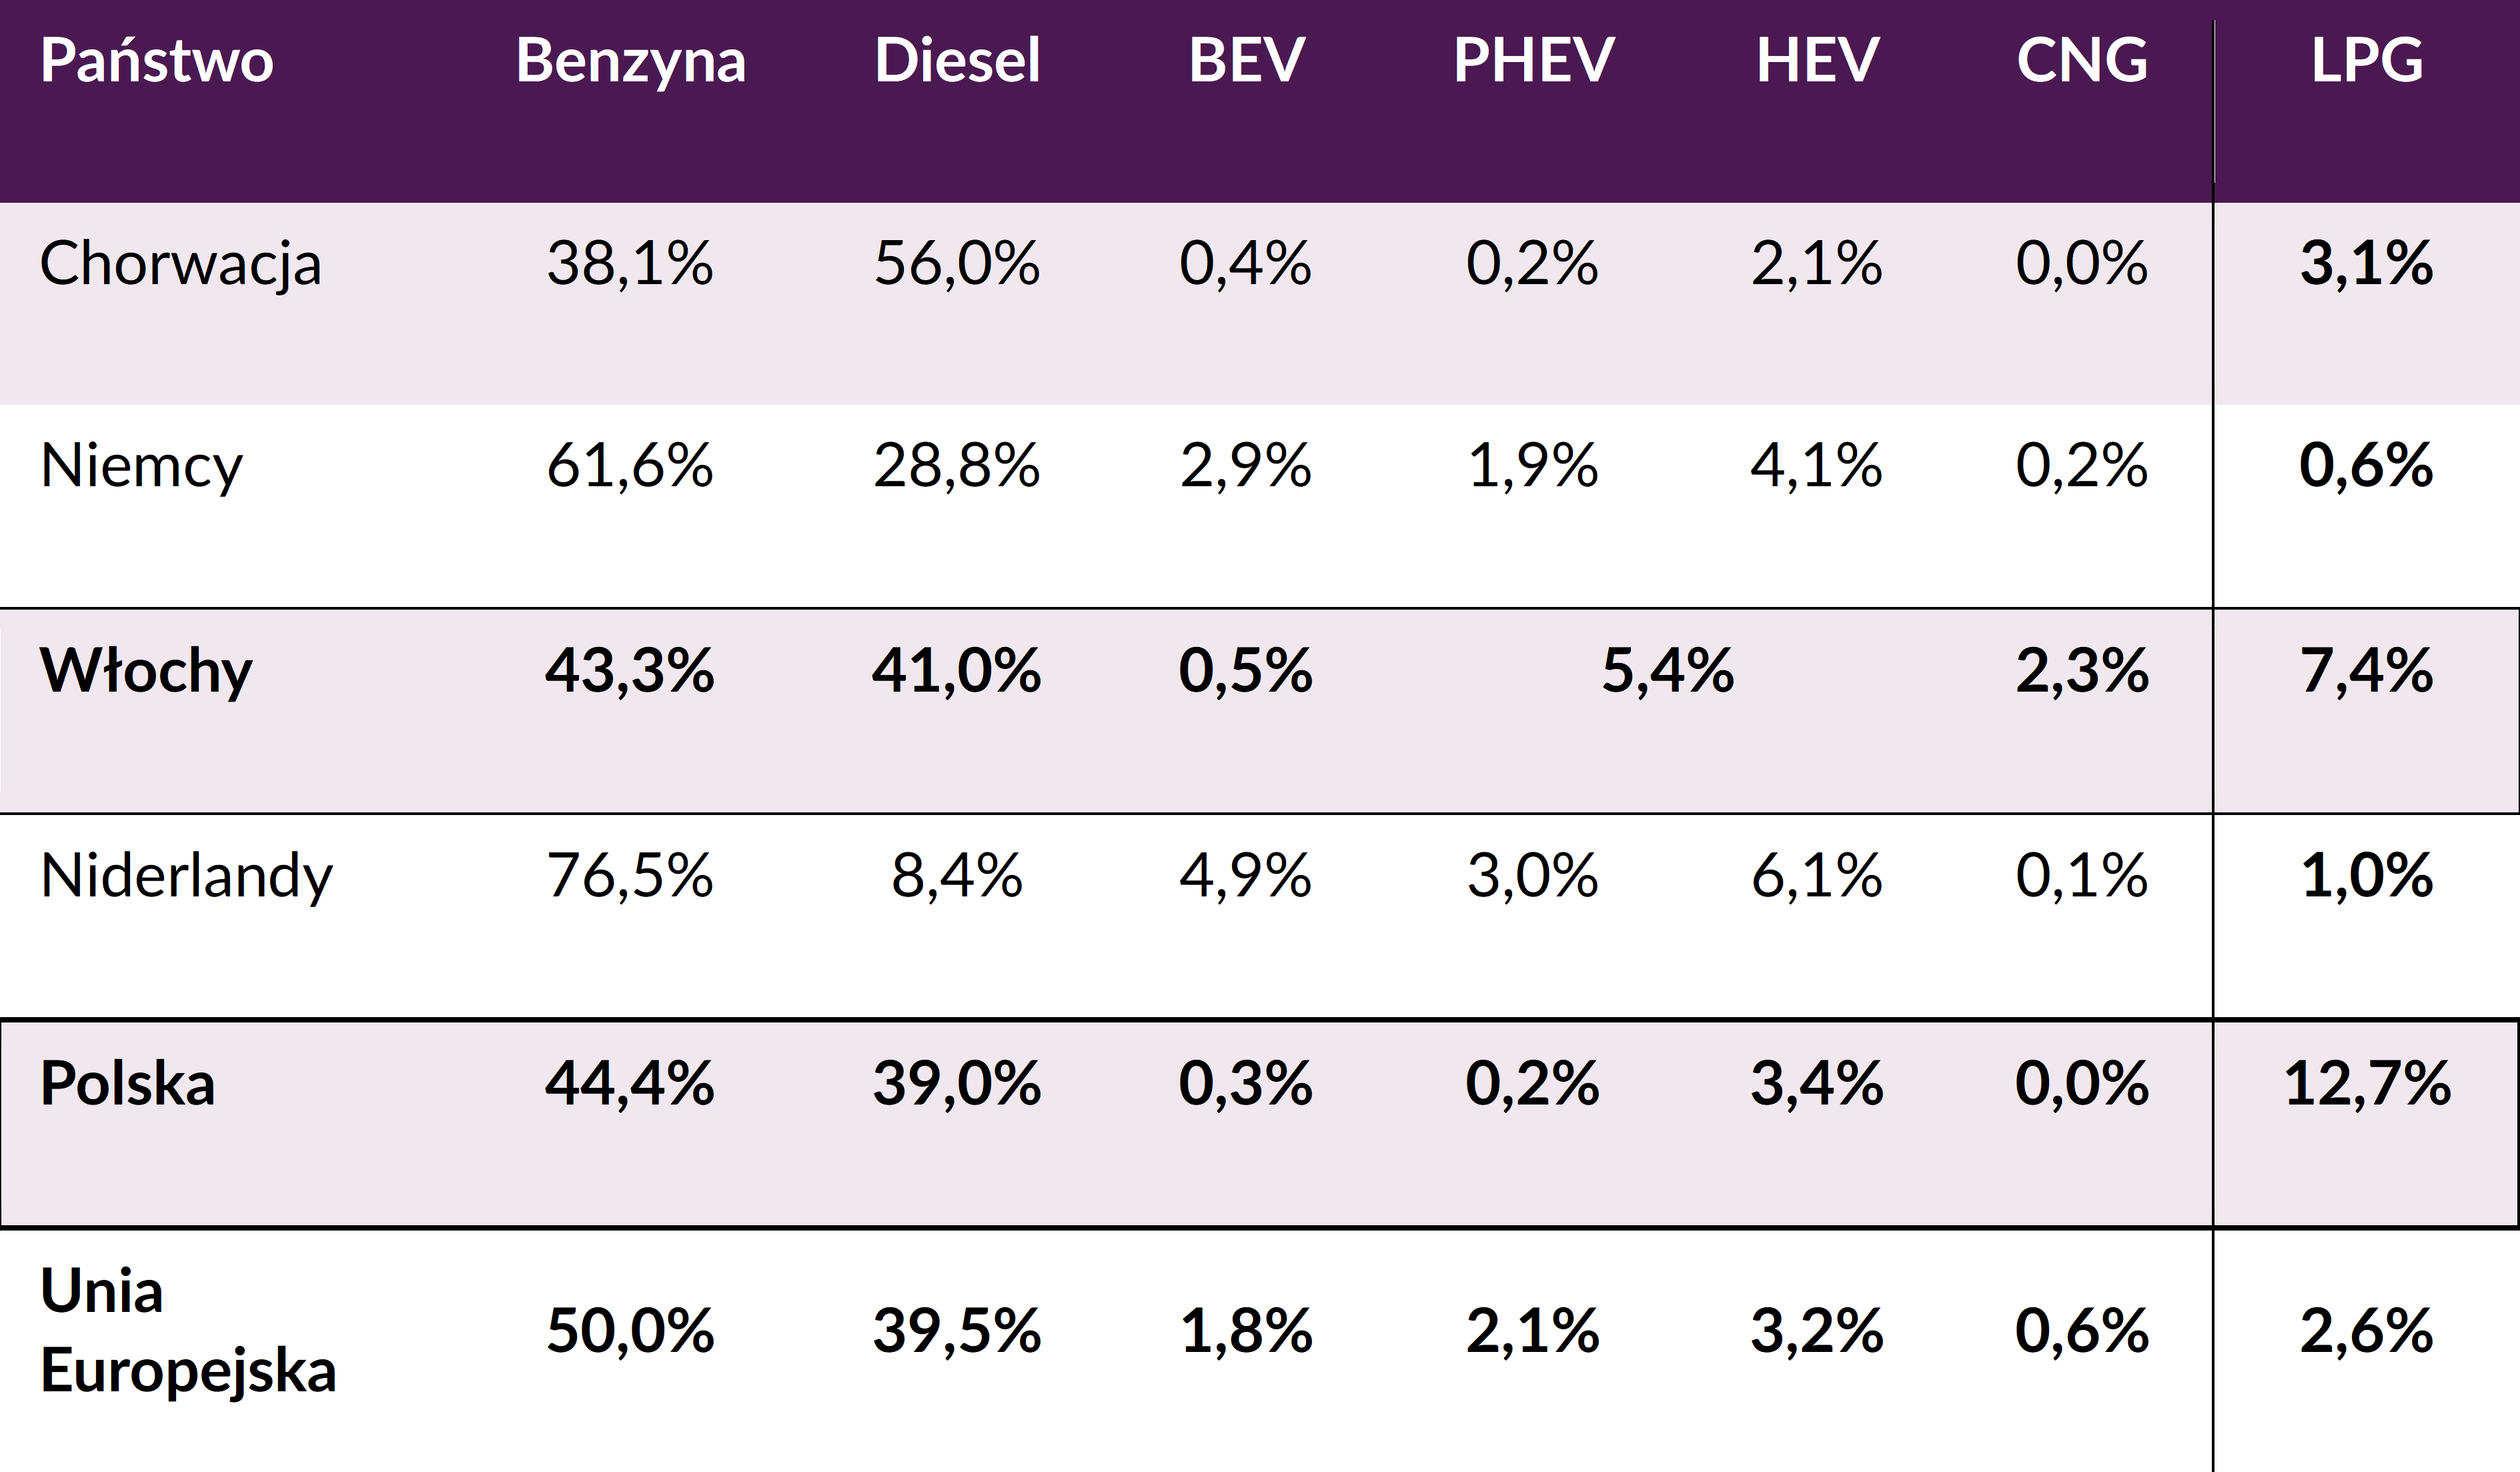Select the LPG column header
The image size is (2520, 1472).
(x=2367, y=60)
